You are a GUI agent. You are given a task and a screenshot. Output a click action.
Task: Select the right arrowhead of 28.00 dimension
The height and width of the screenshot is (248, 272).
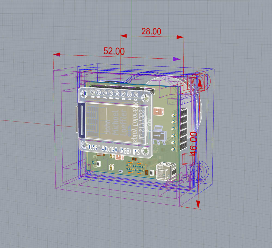pyautogui.click(x=180, y=37)
